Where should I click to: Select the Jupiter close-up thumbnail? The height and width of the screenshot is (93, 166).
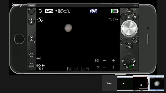click(156, 83)
